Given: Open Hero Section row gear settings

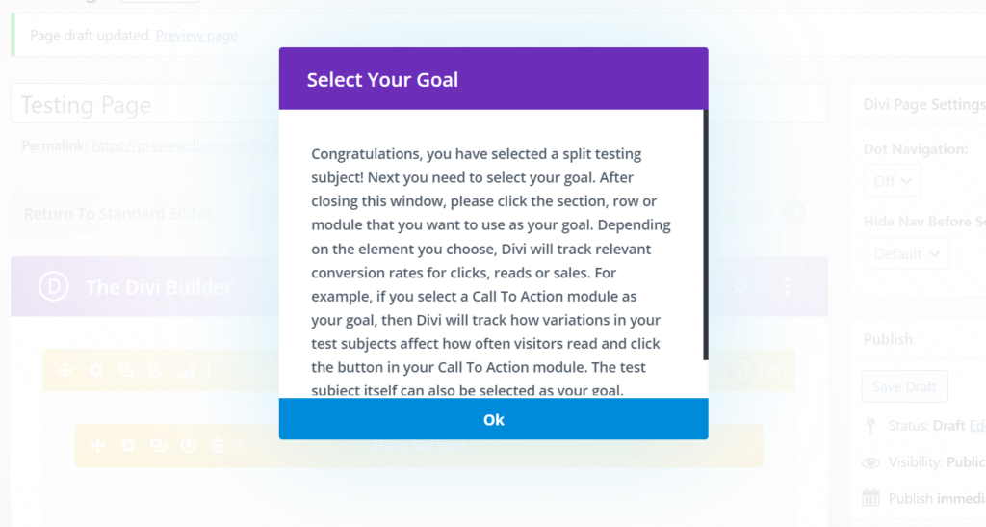Looking at the screenshot, I should click(128, 446).
